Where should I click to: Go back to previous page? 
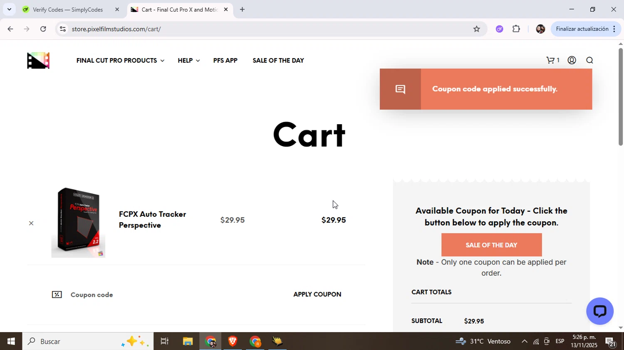click(10, 29)
